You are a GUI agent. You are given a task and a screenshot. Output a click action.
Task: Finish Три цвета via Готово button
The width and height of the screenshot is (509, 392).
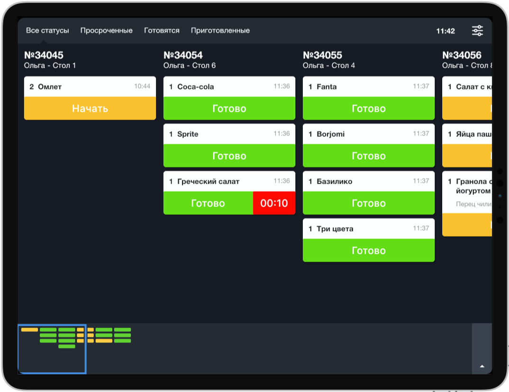pos(369,250)
